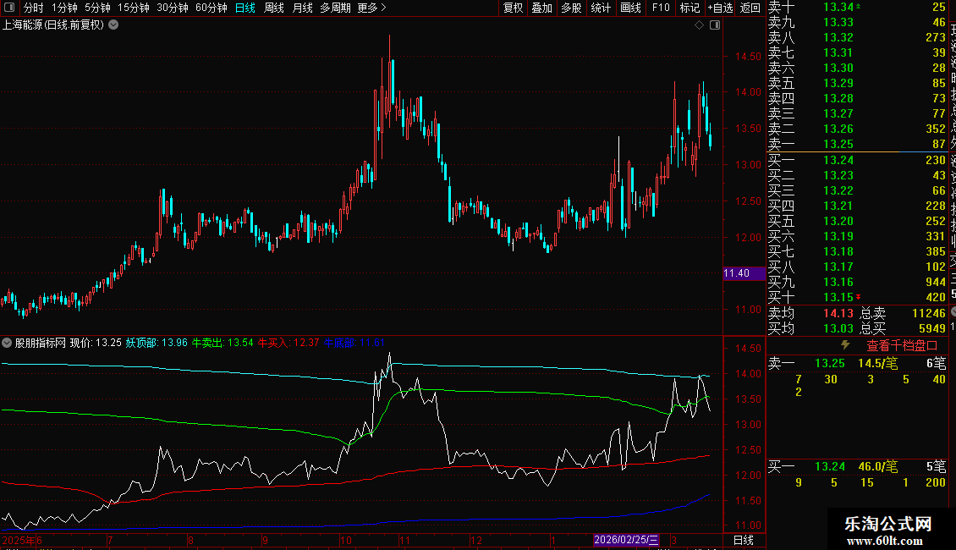This screenshot has width=956, height=550.
Task: Switch to the 分时 chart tab
Action: (x=33, y=8)
